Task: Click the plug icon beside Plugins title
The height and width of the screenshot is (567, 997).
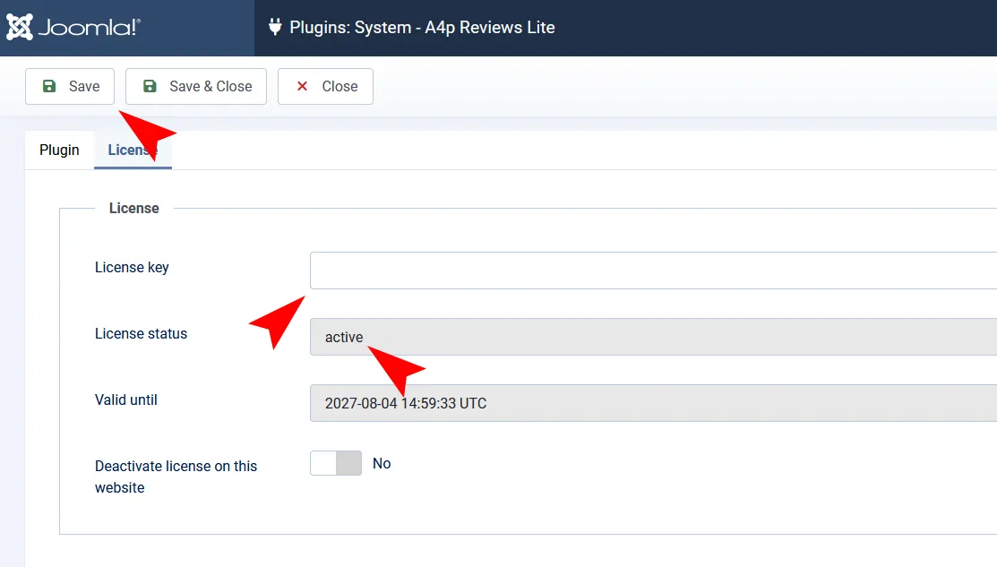Action: pos(275,27)
